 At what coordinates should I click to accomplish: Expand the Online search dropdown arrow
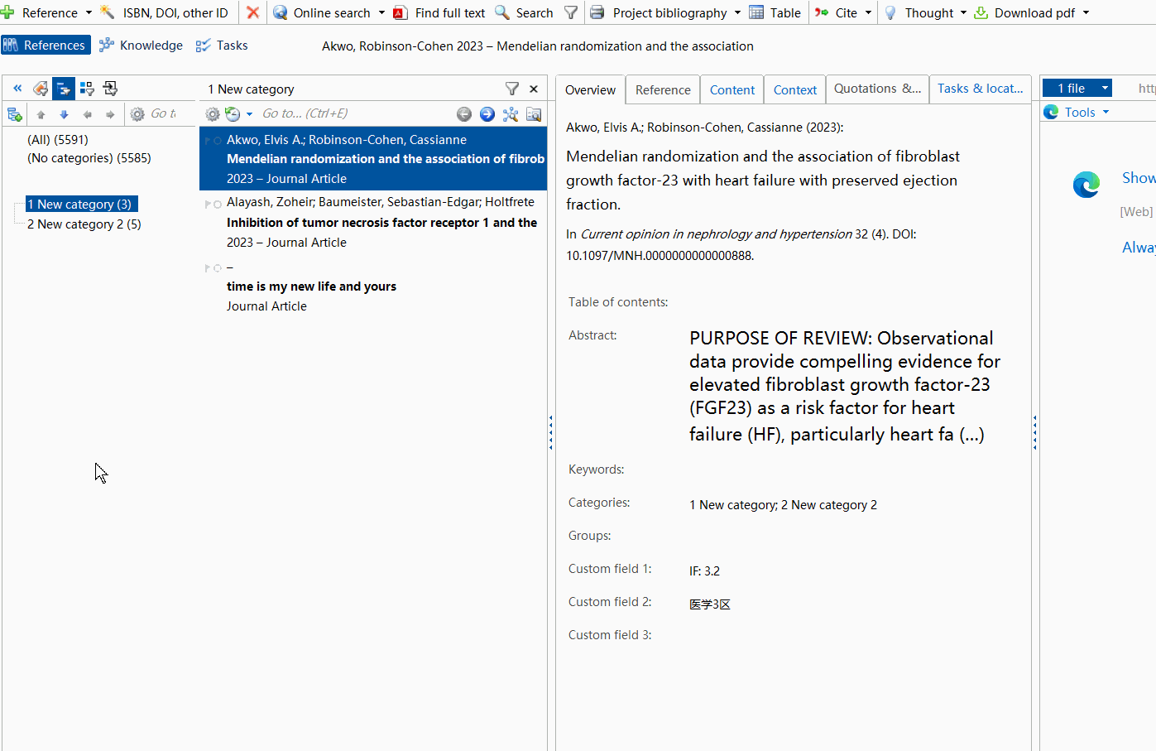coord(381,12)
